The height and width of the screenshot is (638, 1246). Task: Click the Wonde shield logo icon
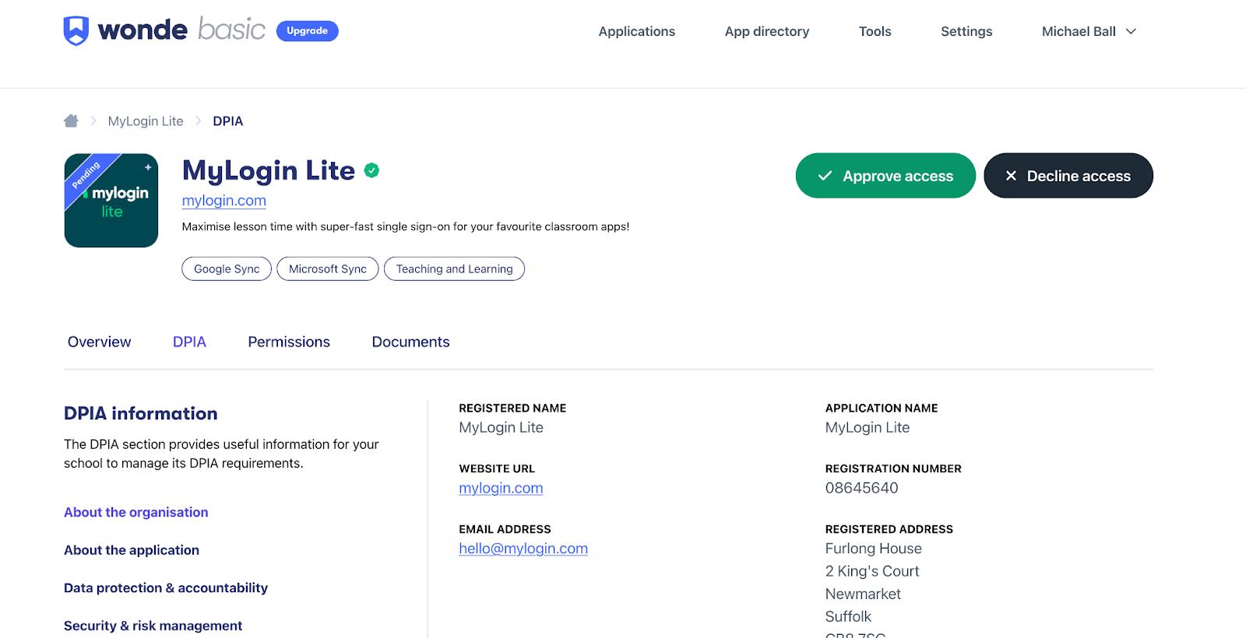[x=76, y=31]
